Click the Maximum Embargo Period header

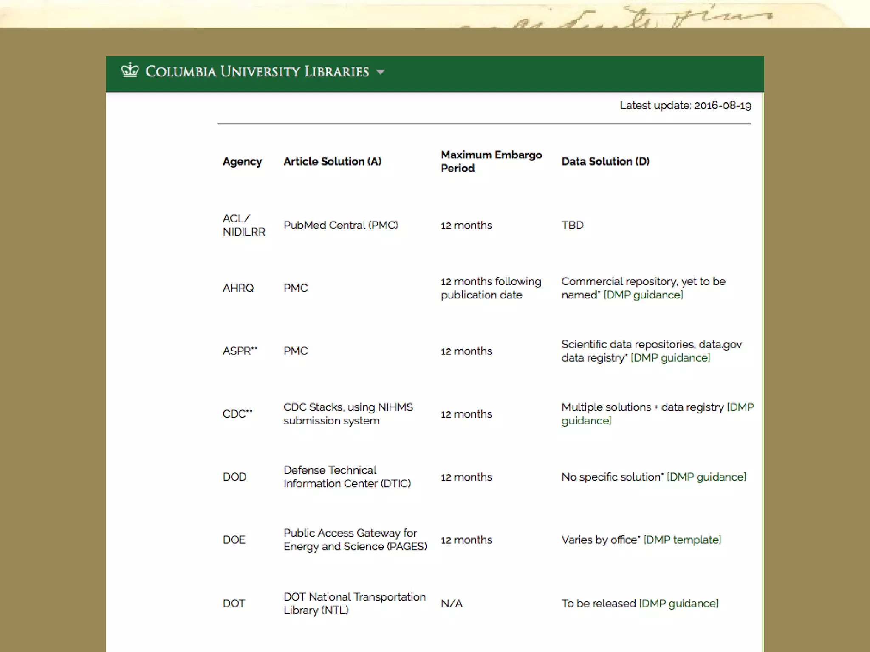pos(491,161)
